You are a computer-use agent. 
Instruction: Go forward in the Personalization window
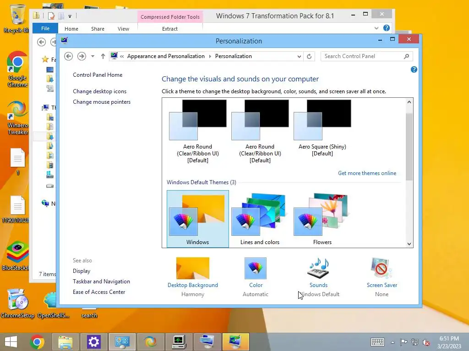point(82,56)
